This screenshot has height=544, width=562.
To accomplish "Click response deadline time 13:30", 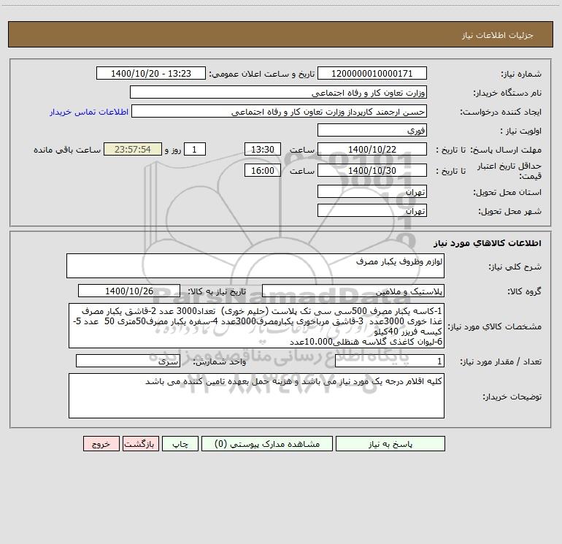I will pos(262,149).
